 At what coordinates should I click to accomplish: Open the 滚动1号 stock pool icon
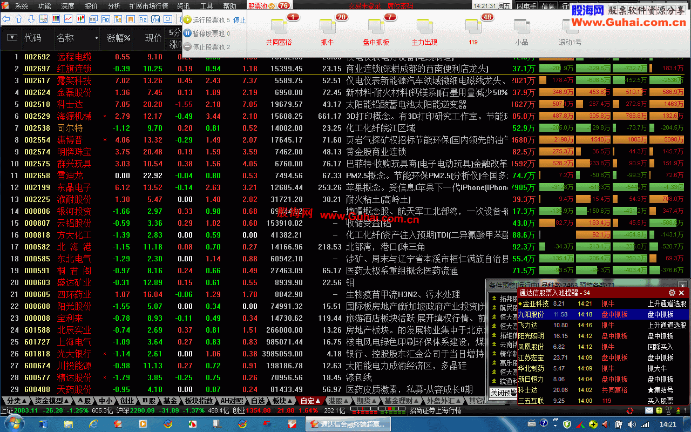570,25
